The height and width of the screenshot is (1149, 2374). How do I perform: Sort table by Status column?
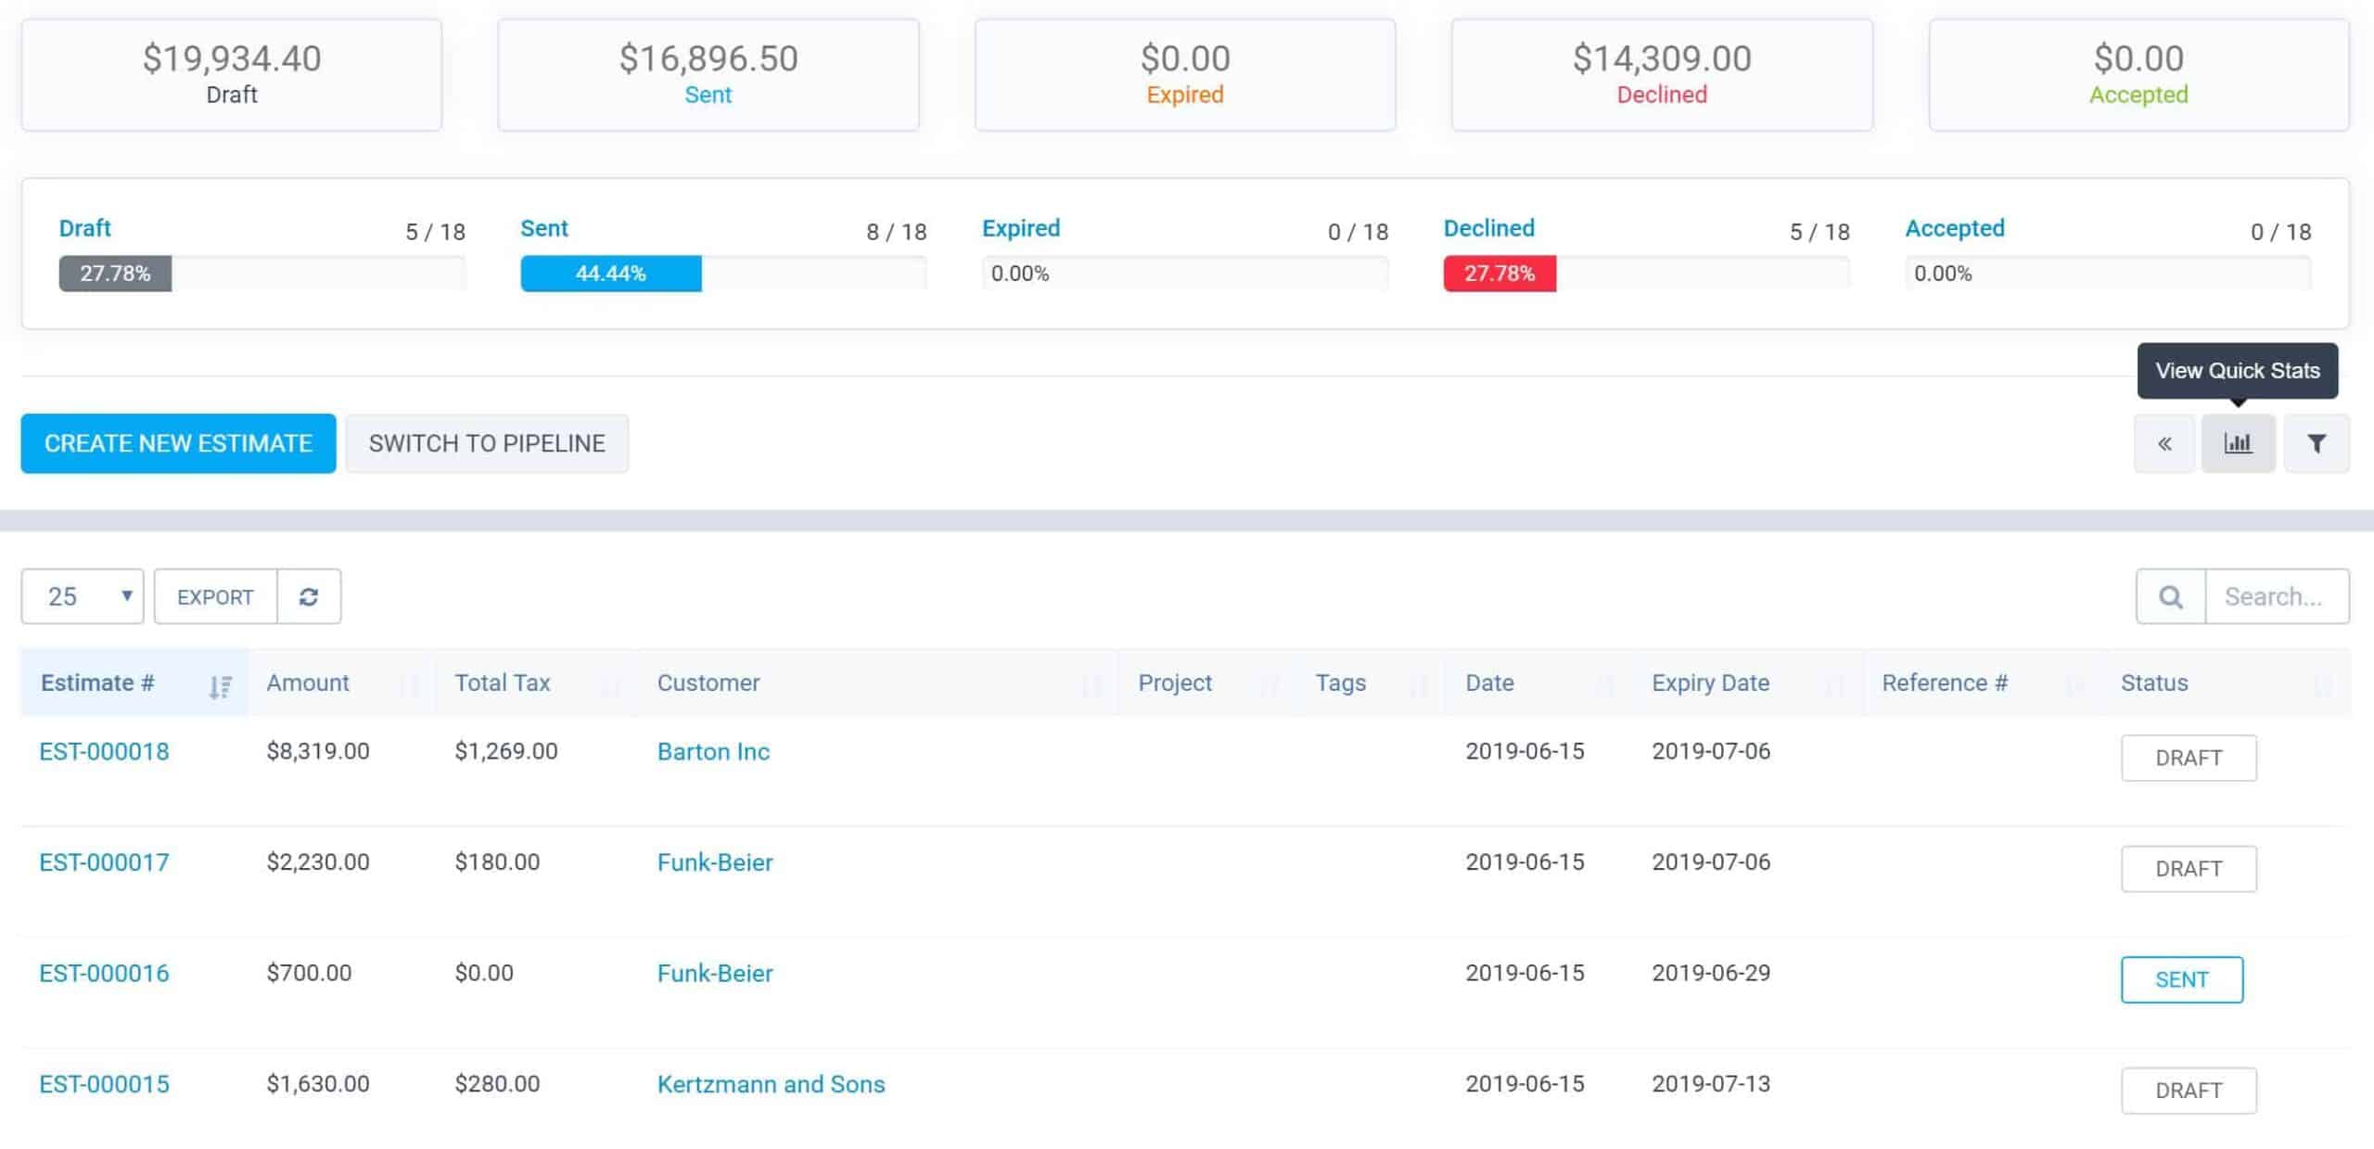click(2153, 683)
